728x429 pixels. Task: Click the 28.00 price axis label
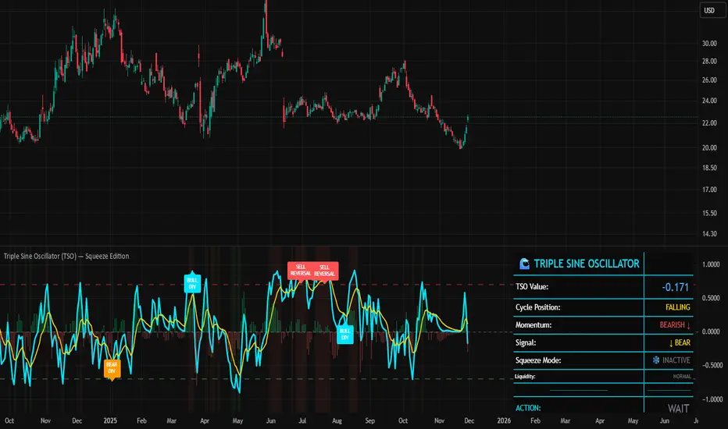[709, 61]
